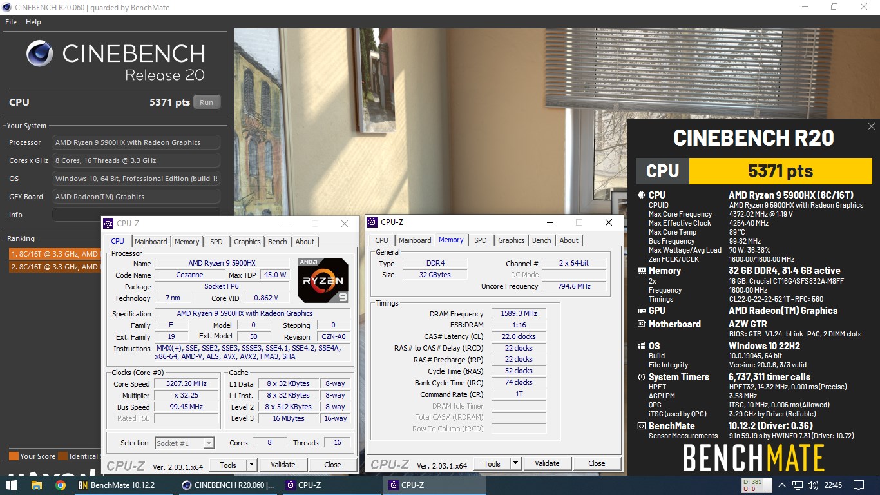Open Graphics tab in CPU-Z memory window
The image size is (880, 495).
512,240
